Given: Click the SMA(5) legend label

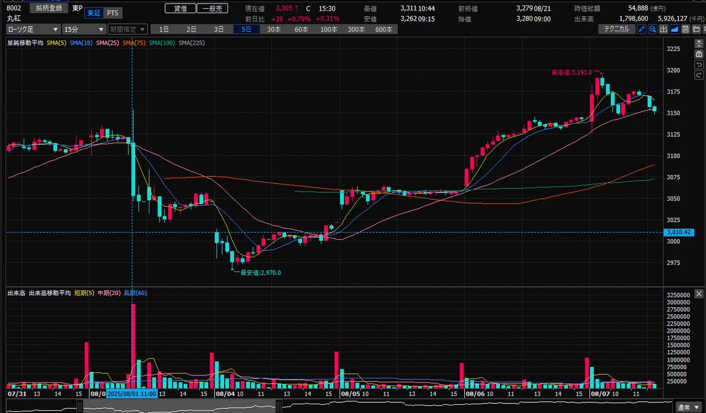Looking at the screenshot, I should click(56, 43).
